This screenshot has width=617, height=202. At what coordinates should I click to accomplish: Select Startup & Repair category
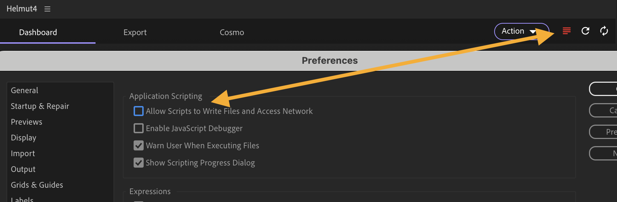coord(40,106)
